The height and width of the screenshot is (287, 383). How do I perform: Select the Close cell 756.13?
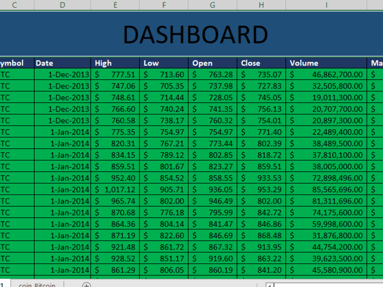click(261, 109)
